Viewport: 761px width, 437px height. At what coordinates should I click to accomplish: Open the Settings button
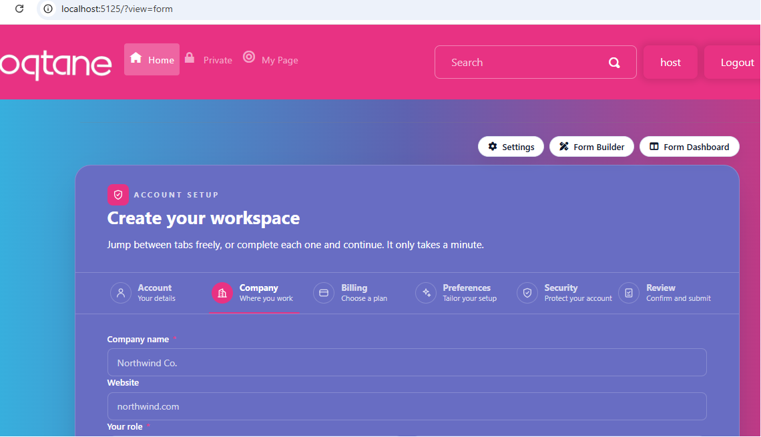coord(511,147)
